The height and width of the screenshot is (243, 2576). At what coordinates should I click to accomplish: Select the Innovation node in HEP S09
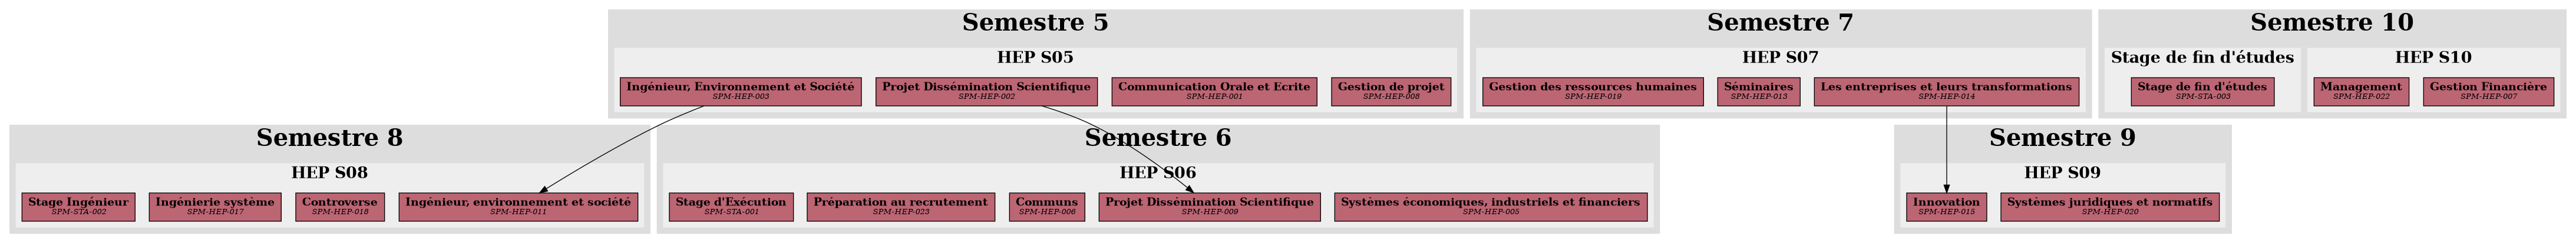(x=1945, y=206)
